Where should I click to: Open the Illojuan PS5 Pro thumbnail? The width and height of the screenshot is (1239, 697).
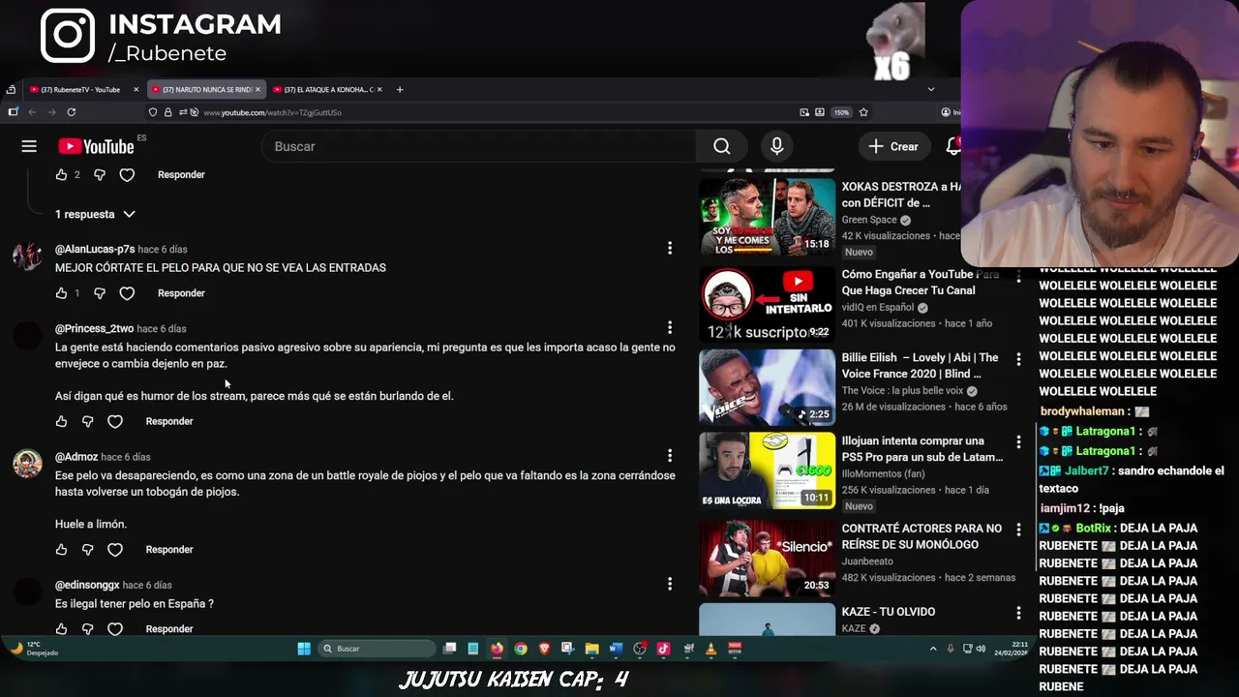[x=767, y=470]
